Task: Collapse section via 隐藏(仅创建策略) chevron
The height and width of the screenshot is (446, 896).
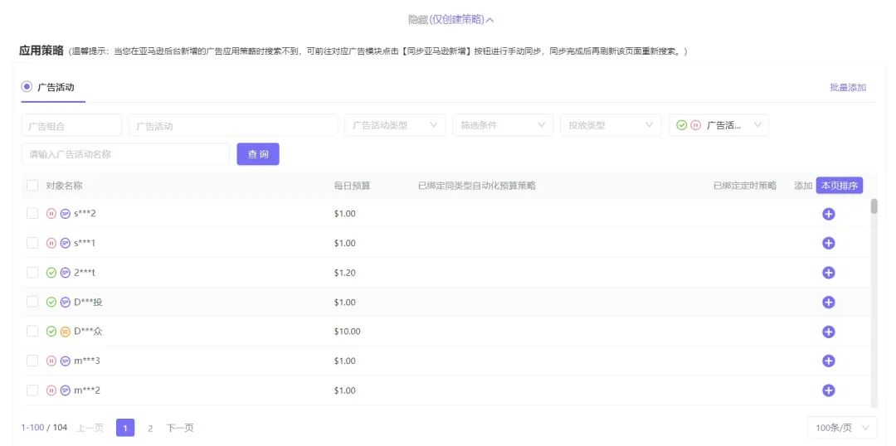Action: (x=489, y=20)
